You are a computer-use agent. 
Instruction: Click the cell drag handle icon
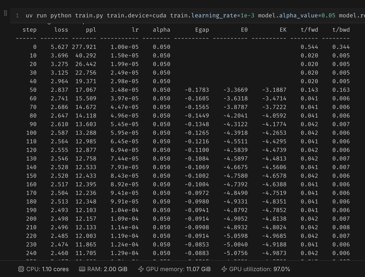[x=5, y=14]
